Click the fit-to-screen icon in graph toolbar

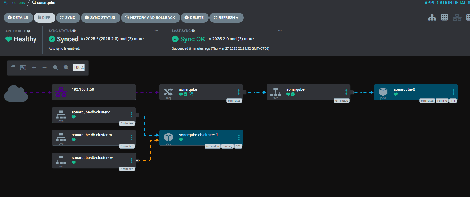point(23,67)
